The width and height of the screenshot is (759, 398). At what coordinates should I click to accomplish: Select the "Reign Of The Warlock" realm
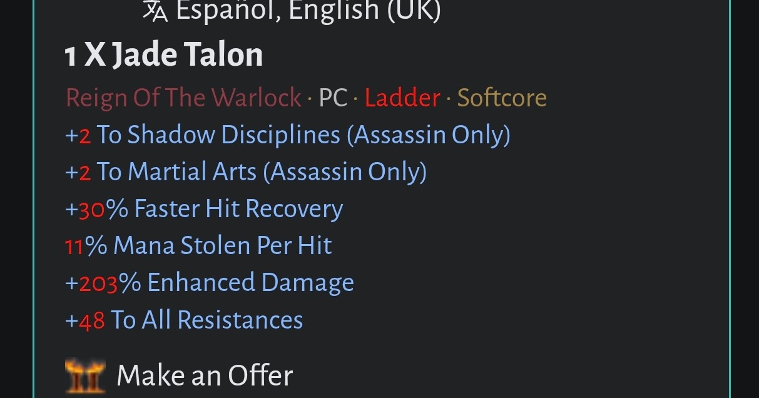pyautogui.click(x=183, y=98)
